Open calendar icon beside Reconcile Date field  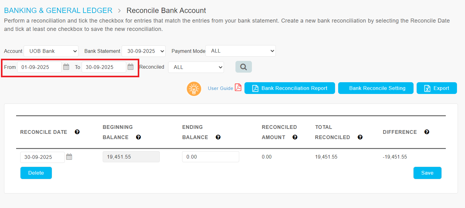(69, 157)
